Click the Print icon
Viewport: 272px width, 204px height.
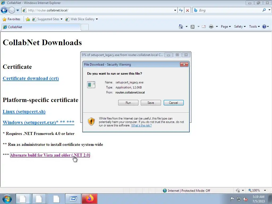coord(211,27)
